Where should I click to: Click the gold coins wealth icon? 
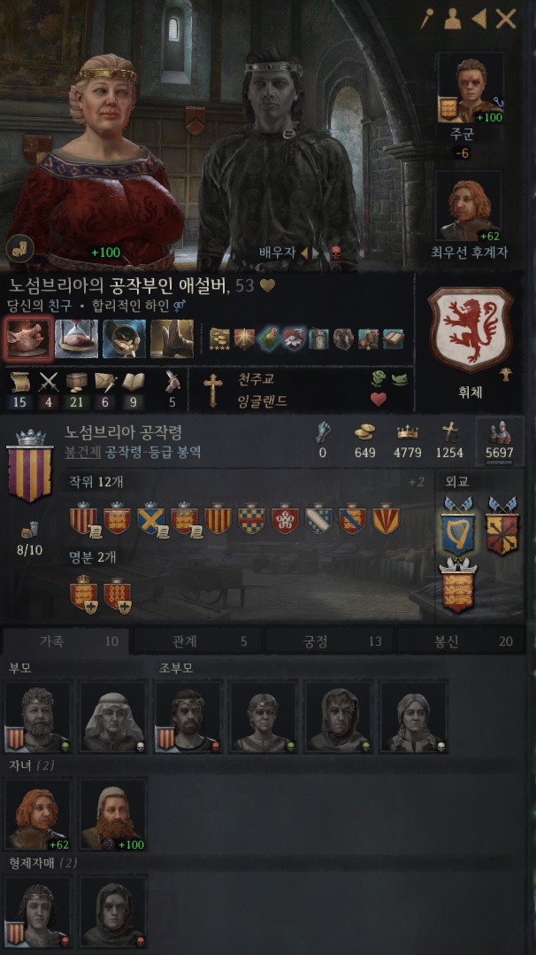coord(364,431)
